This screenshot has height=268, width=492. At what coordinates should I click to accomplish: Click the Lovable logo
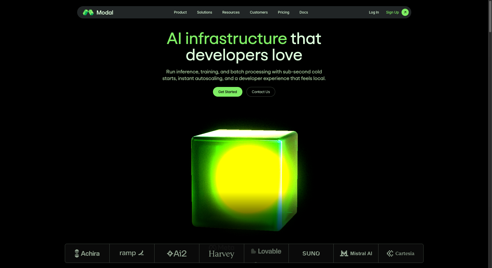(x=266, y=251)
